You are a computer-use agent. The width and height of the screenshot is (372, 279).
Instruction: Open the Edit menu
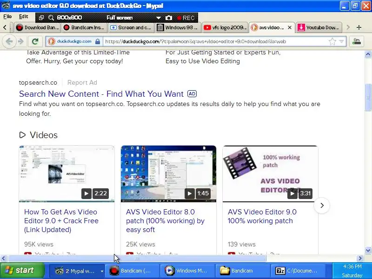tap(24, 17)
